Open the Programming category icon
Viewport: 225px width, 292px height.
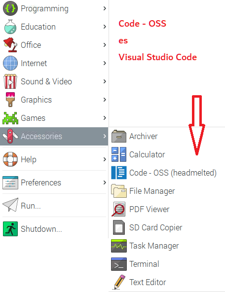click(x=10, y=8)
